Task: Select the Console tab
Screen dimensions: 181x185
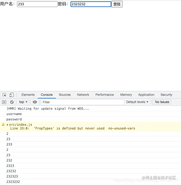Action: pyautogui.click(x=47, y=95)
